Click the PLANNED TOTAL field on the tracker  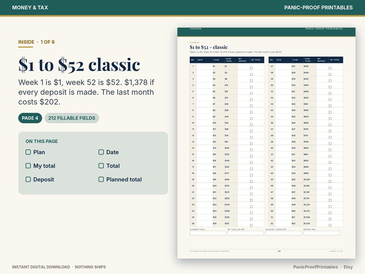(208, 233)
